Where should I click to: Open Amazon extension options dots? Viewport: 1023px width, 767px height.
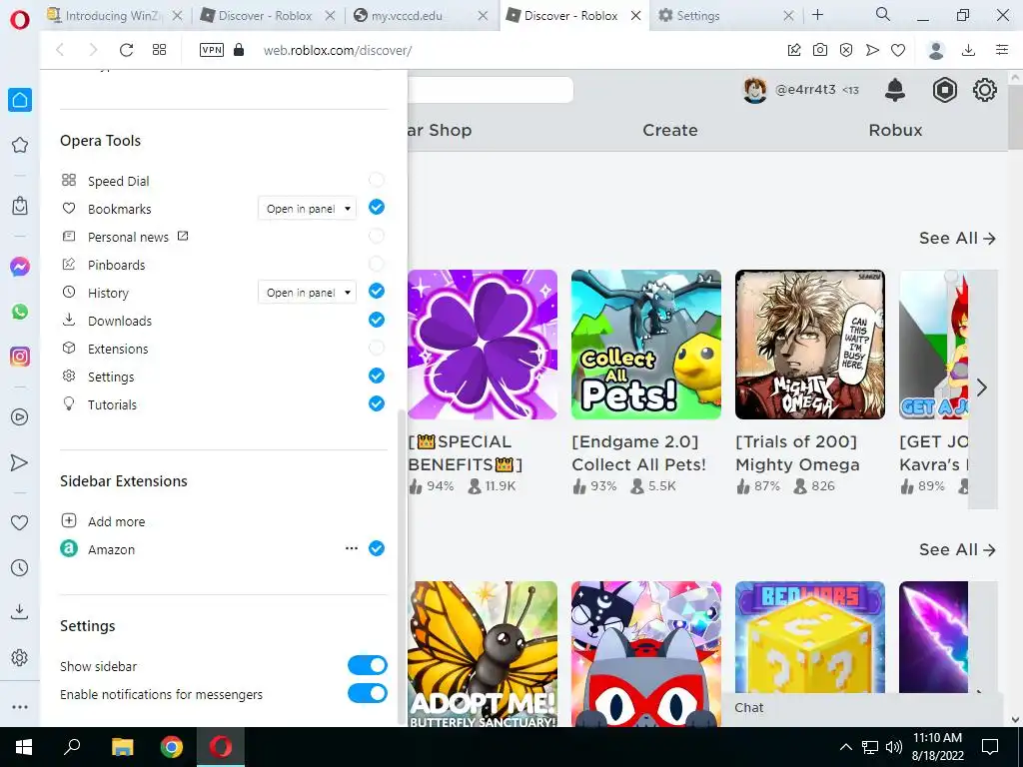(352, 548)
